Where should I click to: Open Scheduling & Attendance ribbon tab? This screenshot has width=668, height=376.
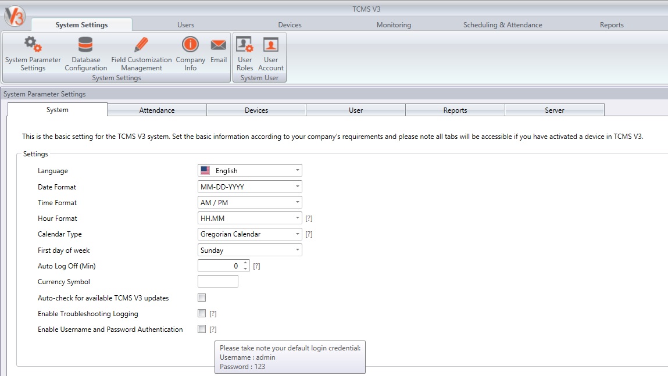(x=503, y=24)
